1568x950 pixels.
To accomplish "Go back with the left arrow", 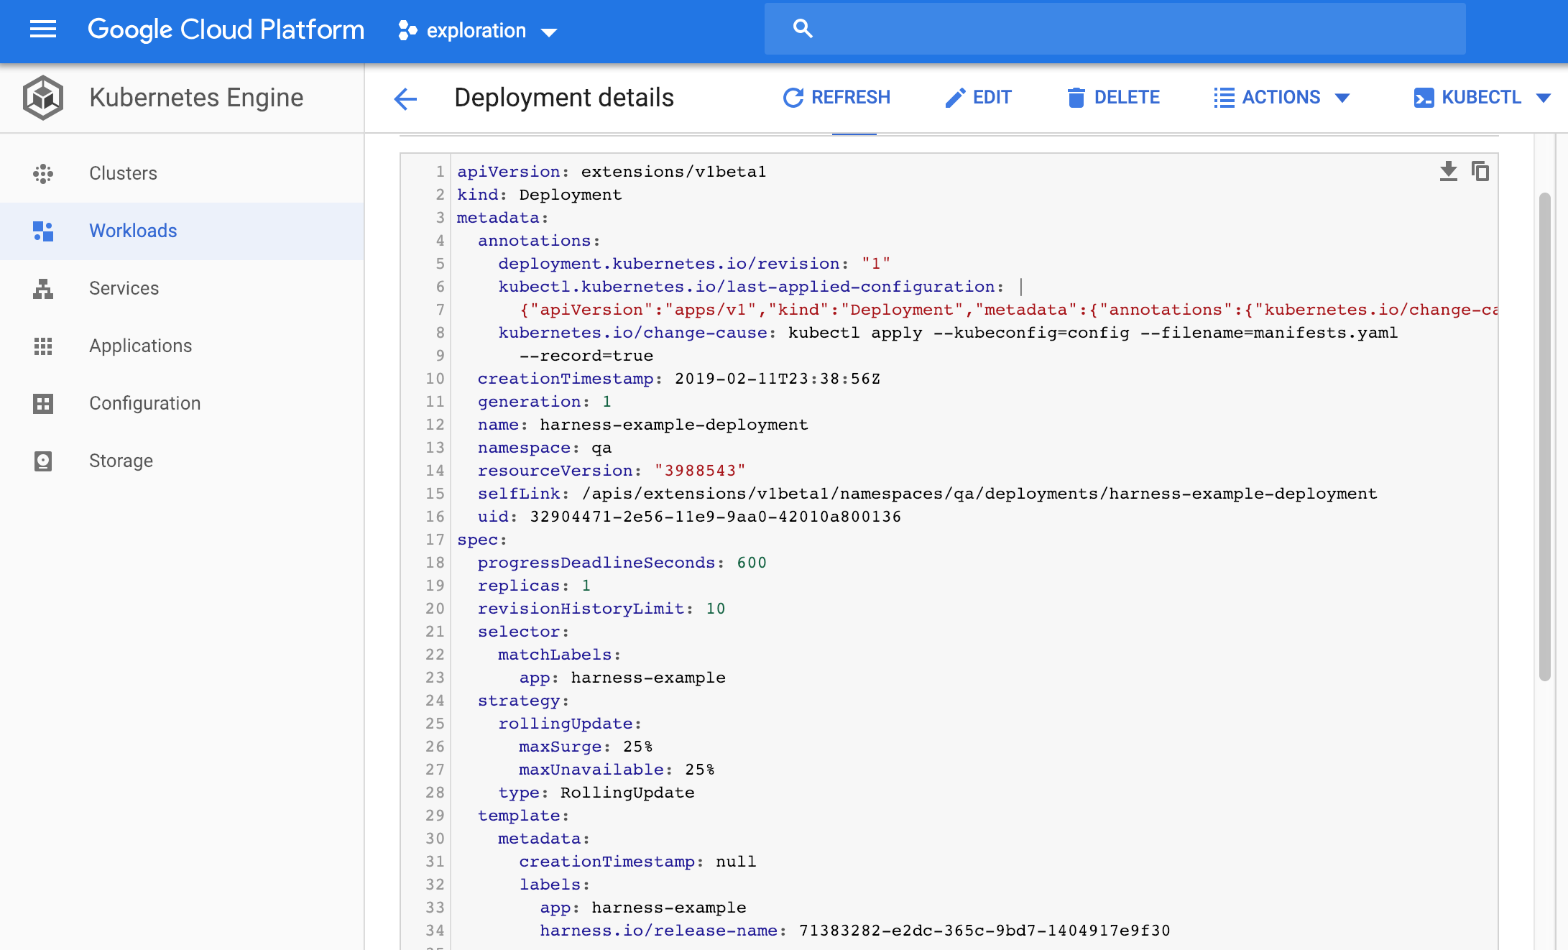I will [x=405, y=98].
